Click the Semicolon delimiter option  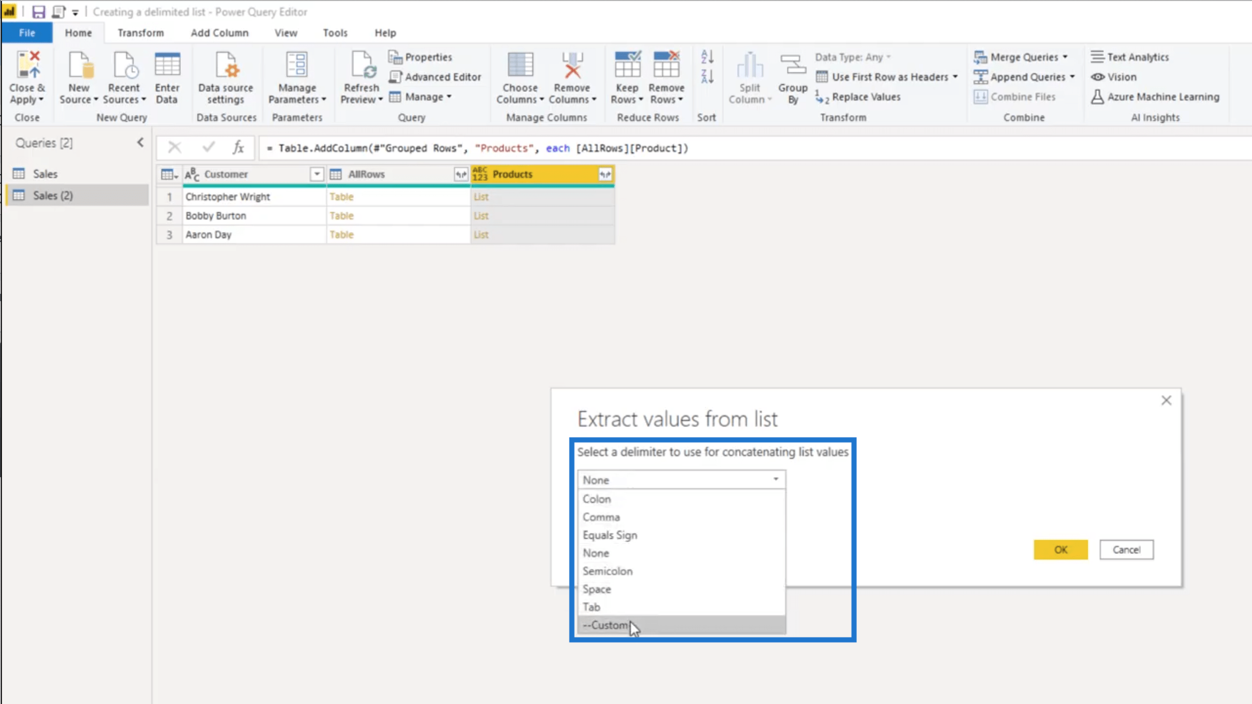(606, 571)
